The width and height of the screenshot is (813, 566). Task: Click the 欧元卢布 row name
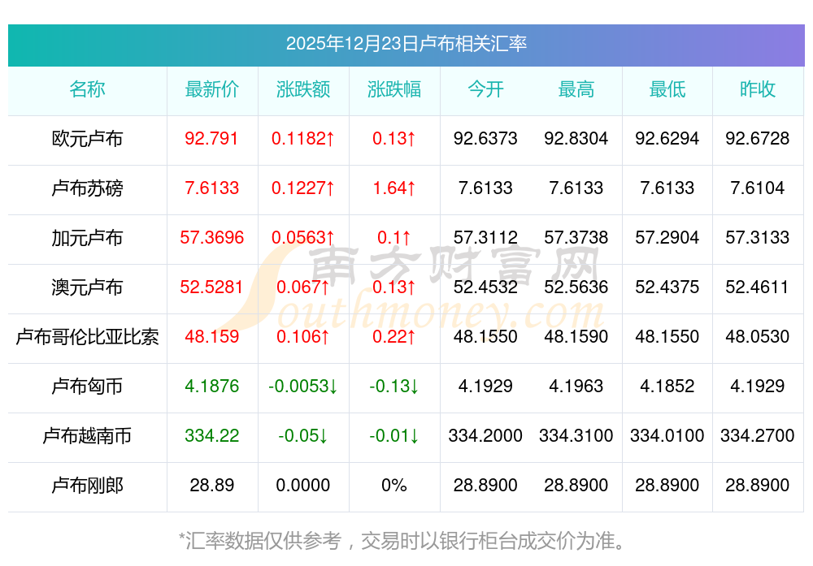[x=87, y=139]
